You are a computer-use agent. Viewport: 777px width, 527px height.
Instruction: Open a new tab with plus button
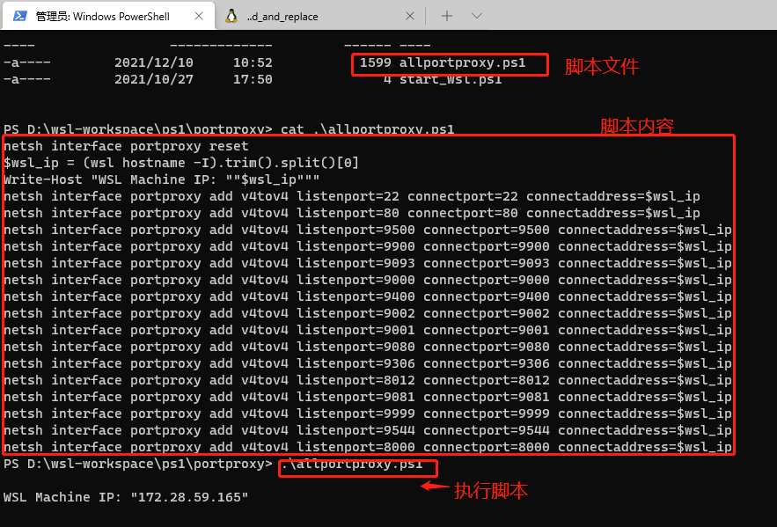click(x=446, y=16)
